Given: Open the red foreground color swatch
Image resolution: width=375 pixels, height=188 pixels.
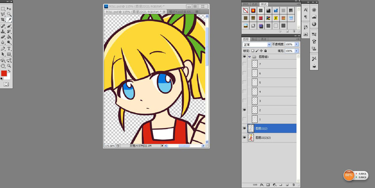Looking at the screenshot, I should 4,73.
